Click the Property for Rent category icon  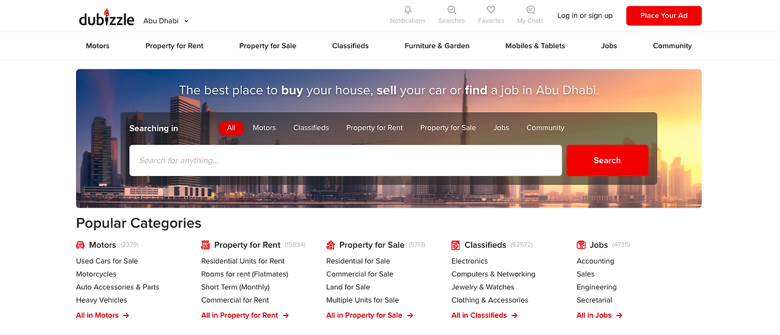point(205,245)
